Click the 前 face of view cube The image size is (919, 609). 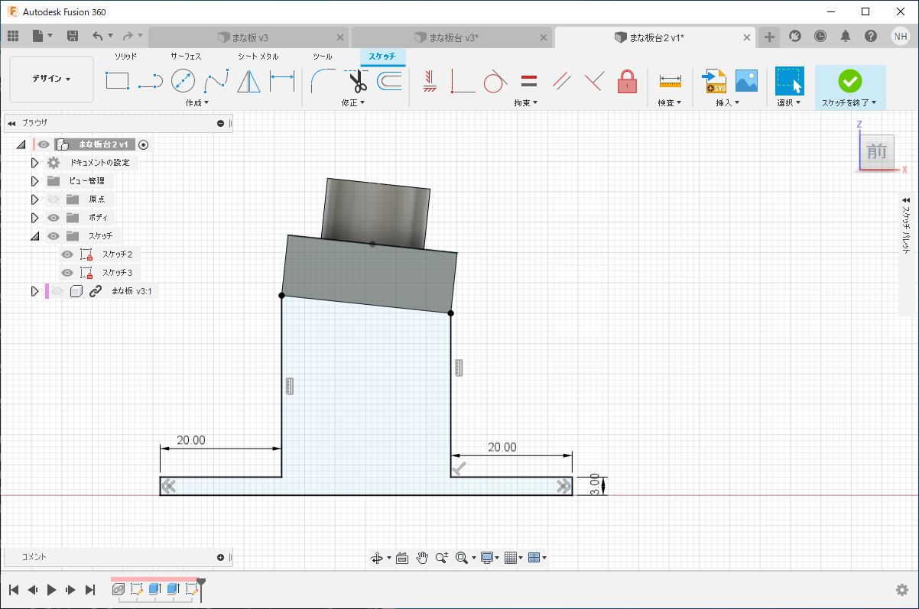pyautogui.click(x=876, y=152)
